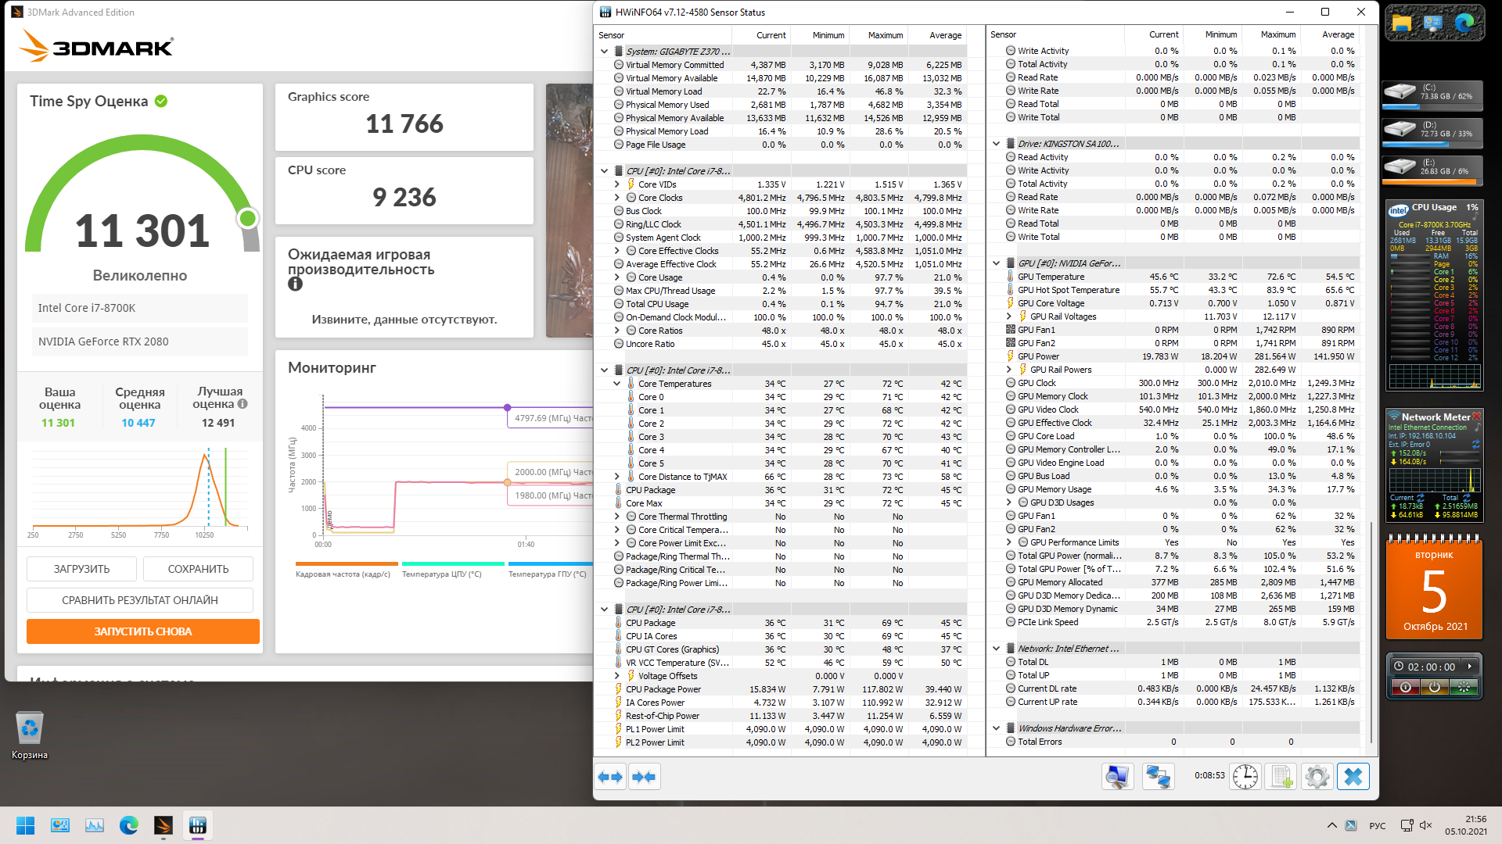Click the СРАВНИТЬ РЕЗУЛЬТАТ ОНЛАЙН button

tap(140, 600)
